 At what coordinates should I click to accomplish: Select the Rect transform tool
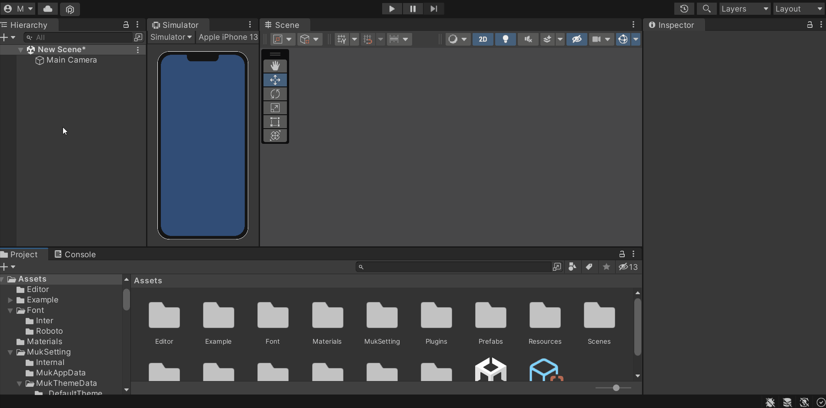tap(275, 122)
